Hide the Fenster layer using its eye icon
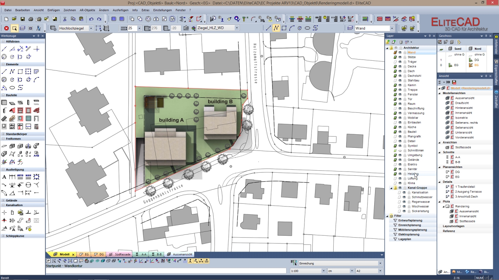The width and height of the screenshot is (499, 280). [x=400, y=94]
